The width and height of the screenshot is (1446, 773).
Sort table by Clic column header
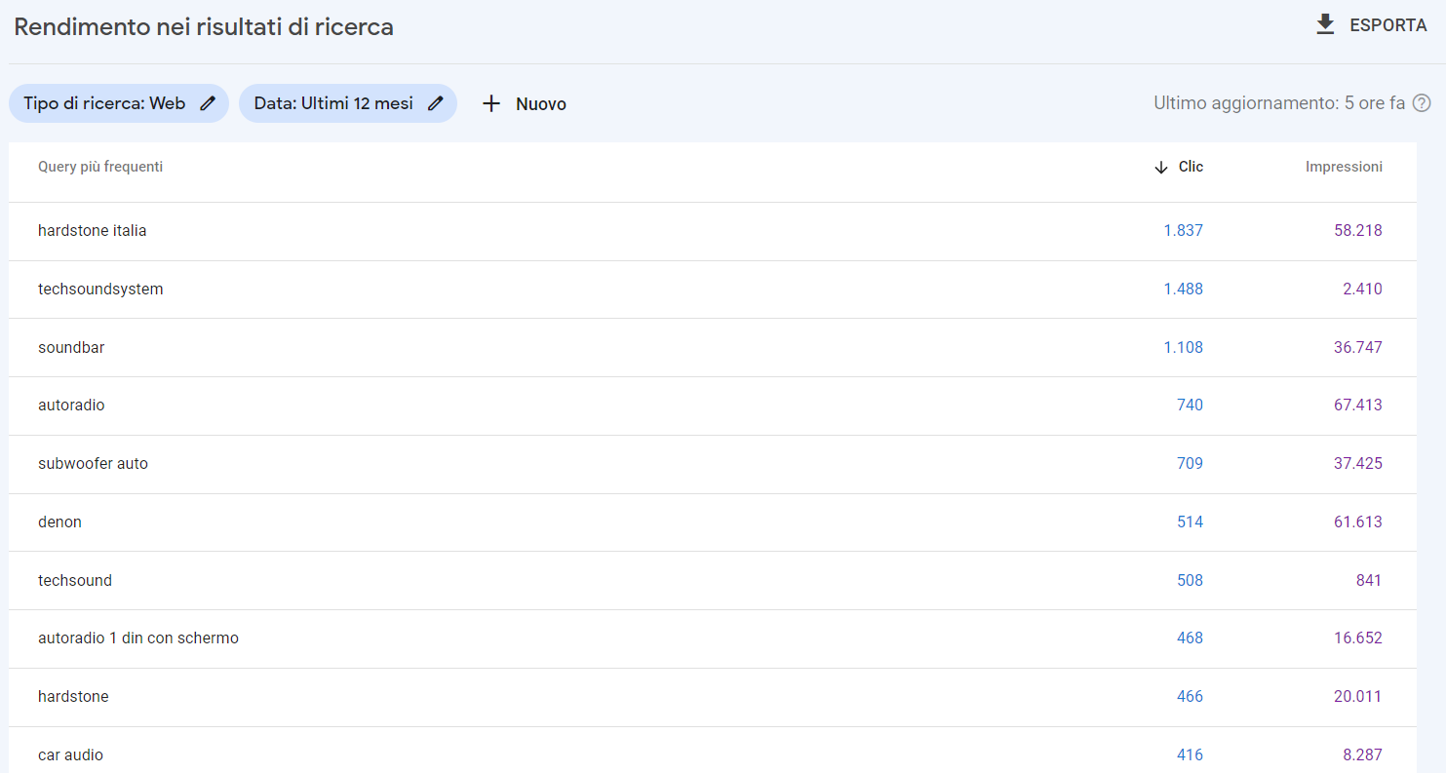tap(1191, 167)
